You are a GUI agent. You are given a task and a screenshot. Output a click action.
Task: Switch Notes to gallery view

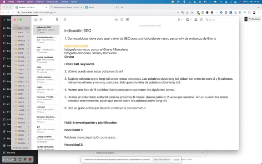(x=41, y=20)
